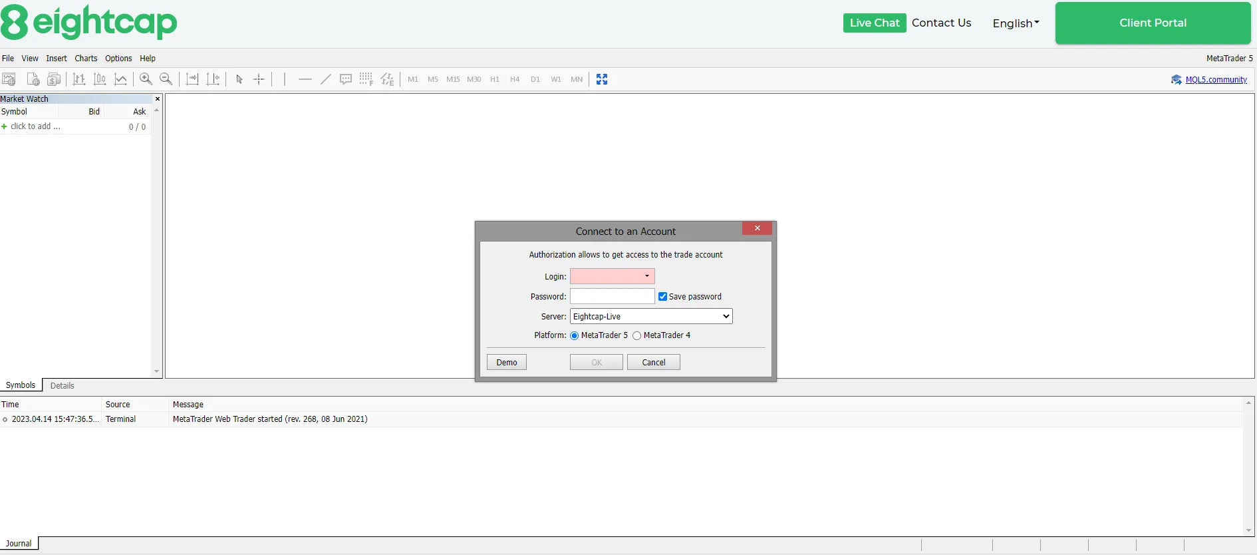Set timeframe to W1
1257x555 pixels.
pos(556,79)
